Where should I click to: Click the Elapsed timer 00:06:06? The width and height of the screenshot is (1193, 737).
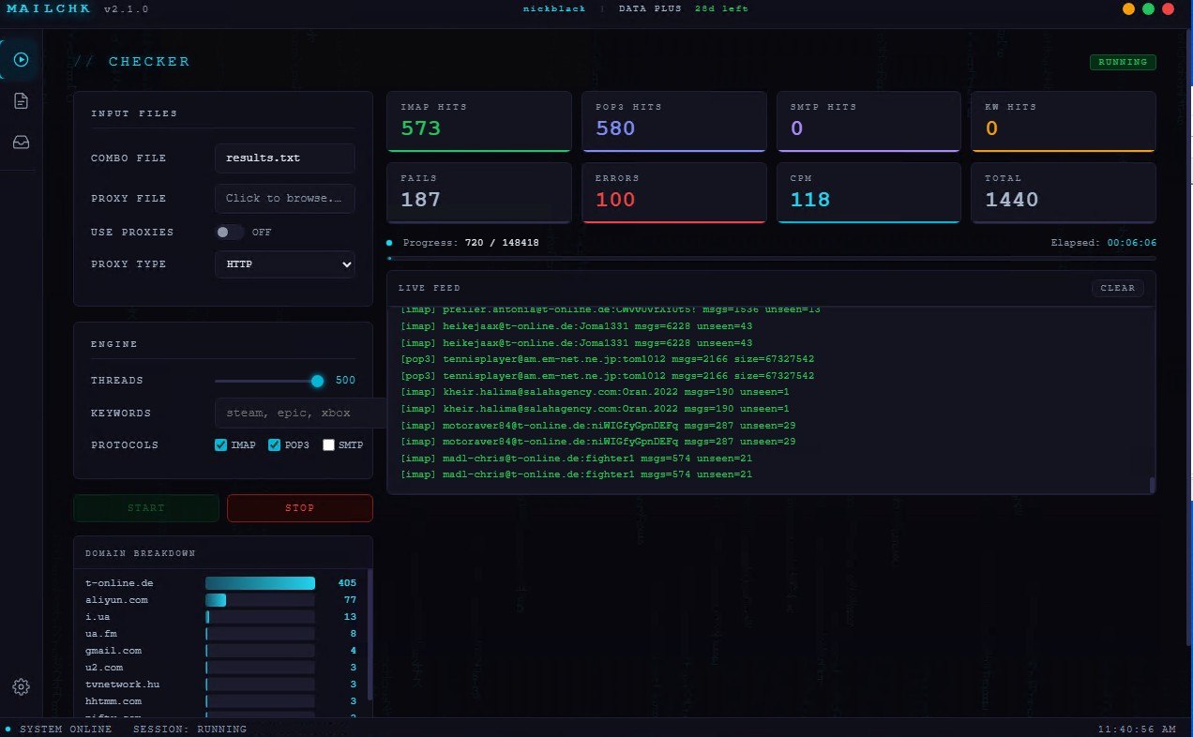pos(1132,243)
